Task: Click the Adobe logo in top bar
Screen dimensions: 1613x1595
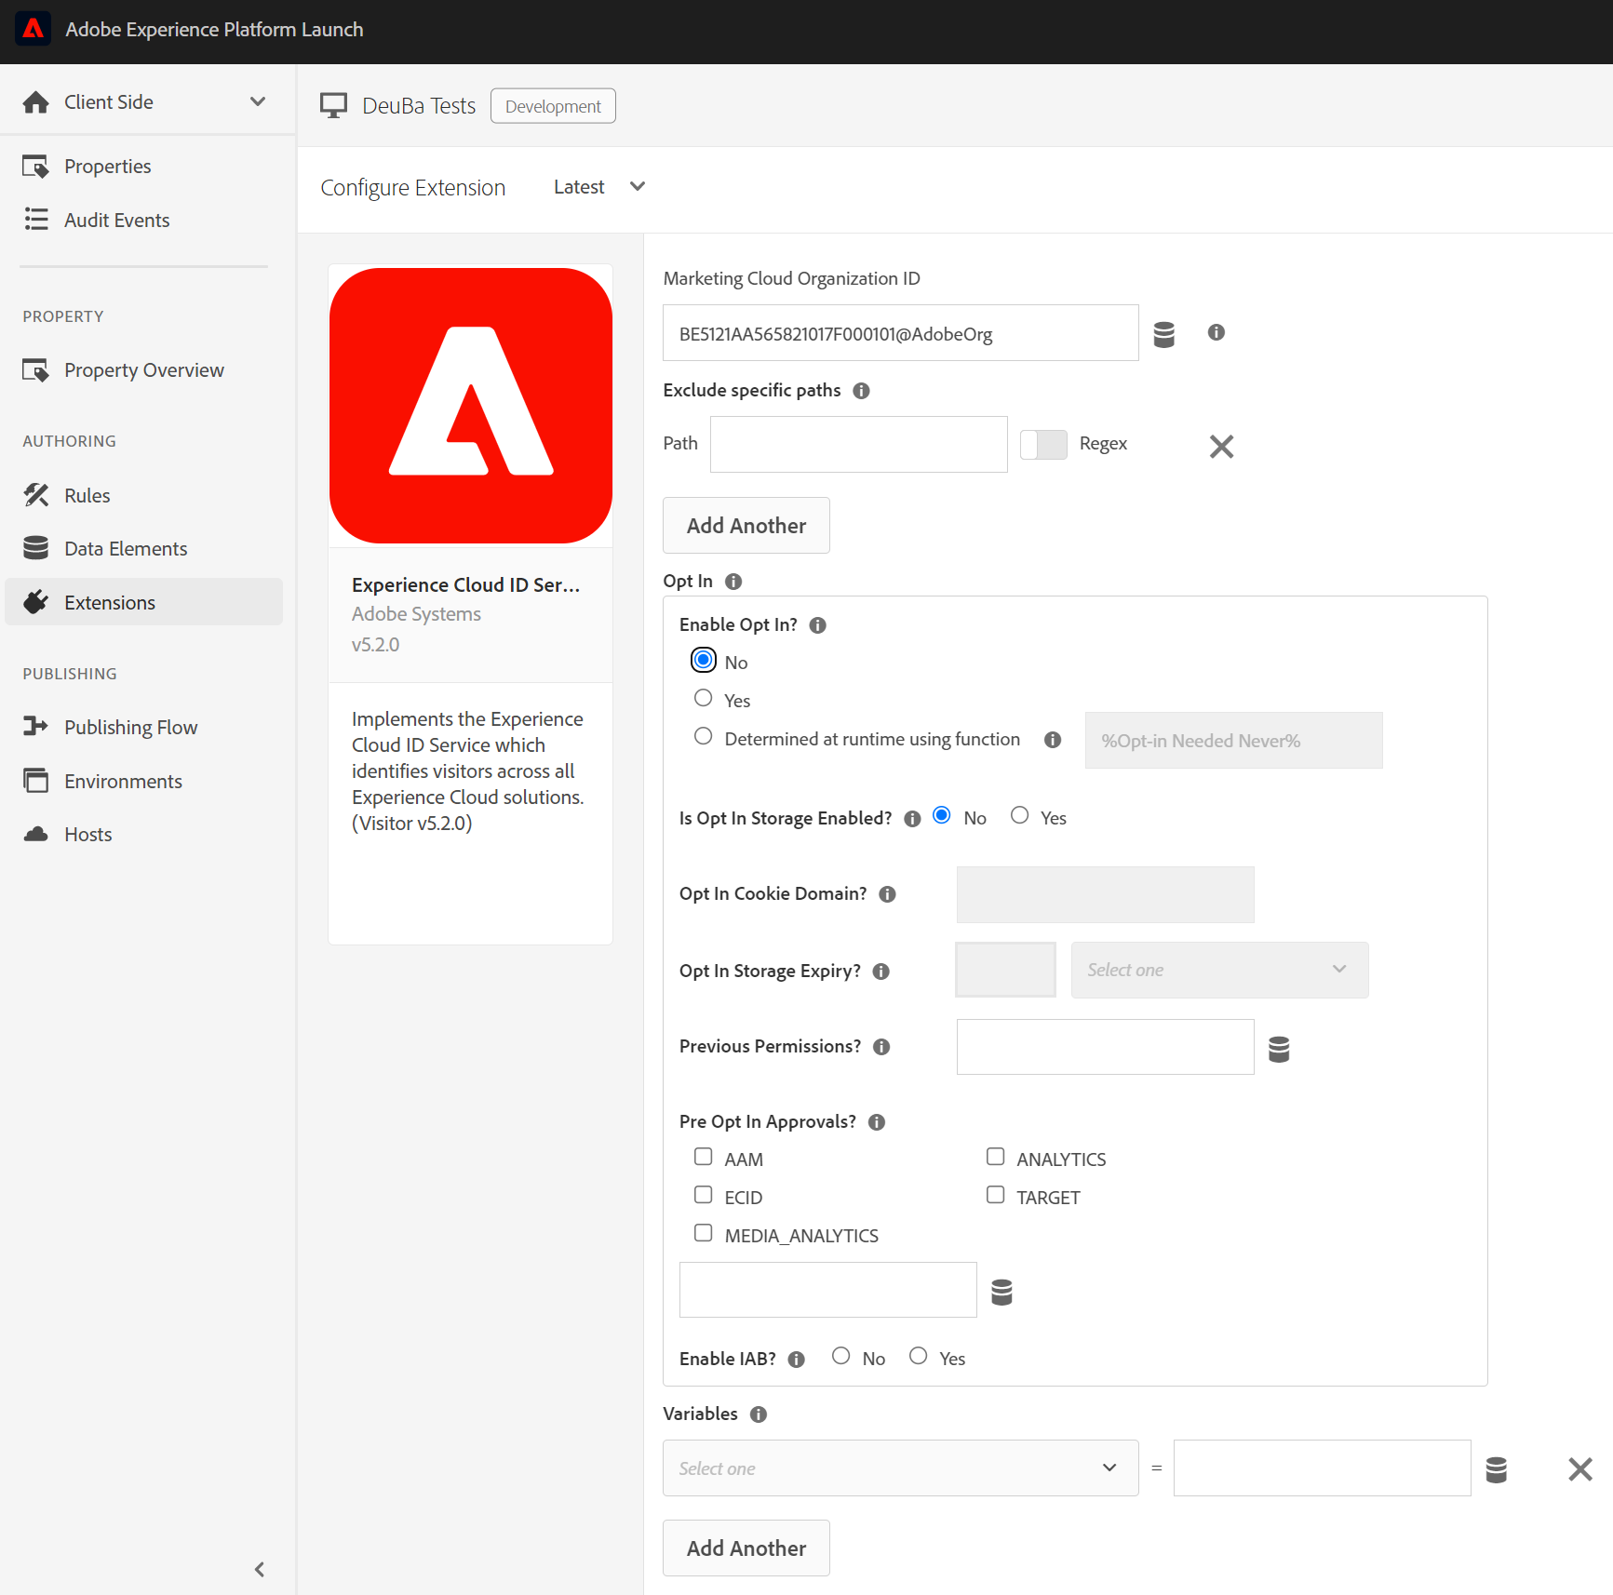Action: coord(34,30)
